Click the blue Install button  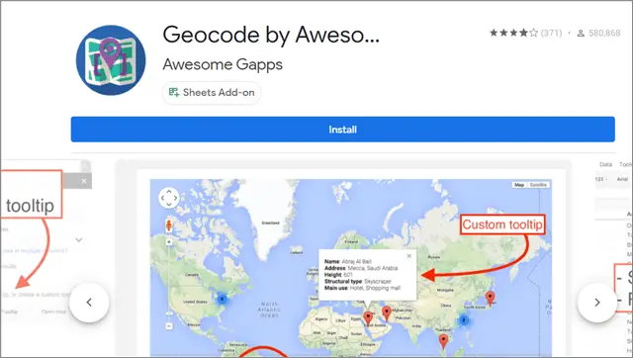coord(343,130)
